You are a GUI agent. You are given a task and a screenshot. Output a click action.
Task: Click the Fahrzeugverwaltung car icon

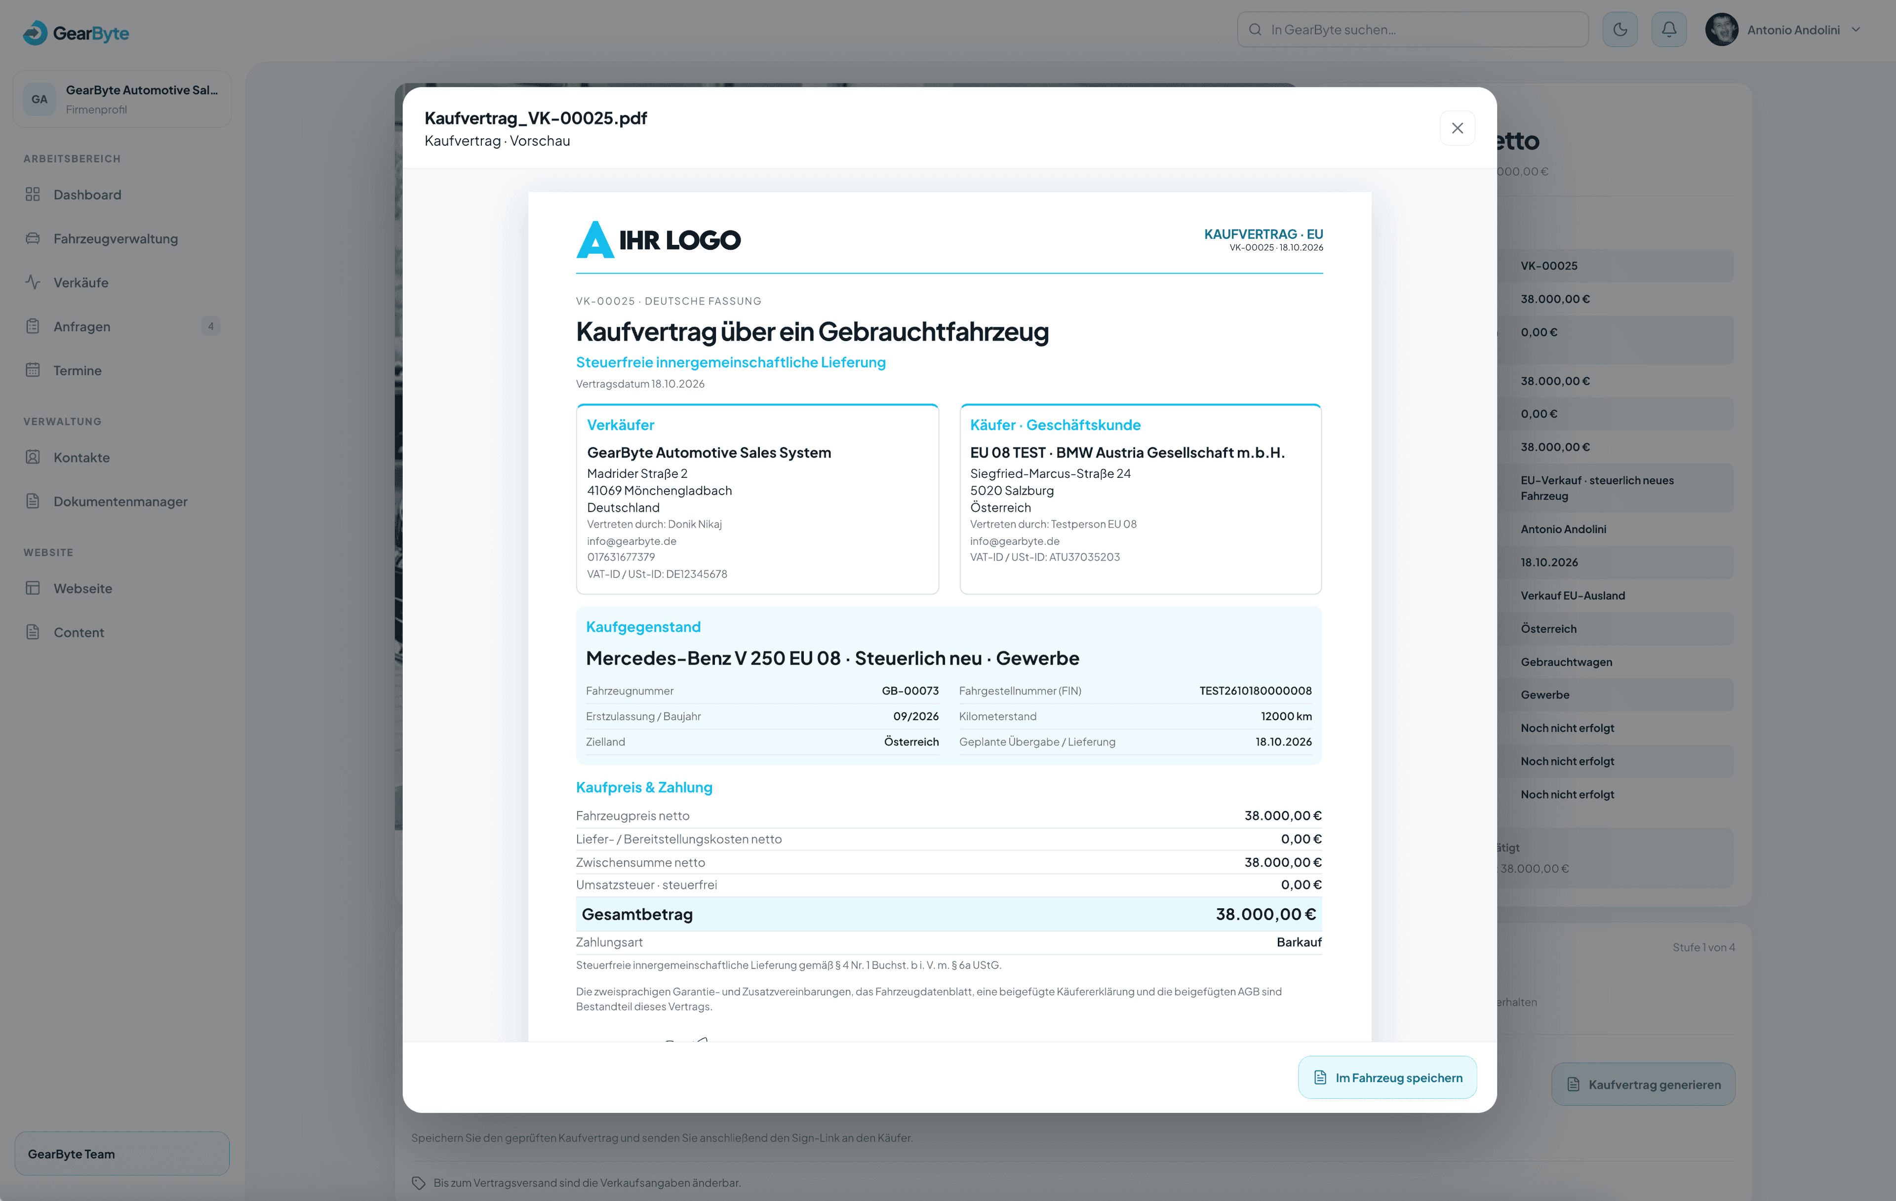[32, 238]
